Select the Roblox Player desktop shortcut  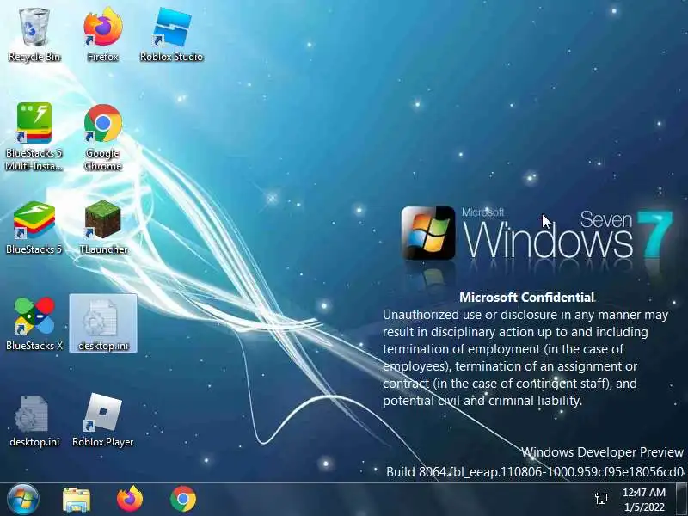tap(103, 421)
